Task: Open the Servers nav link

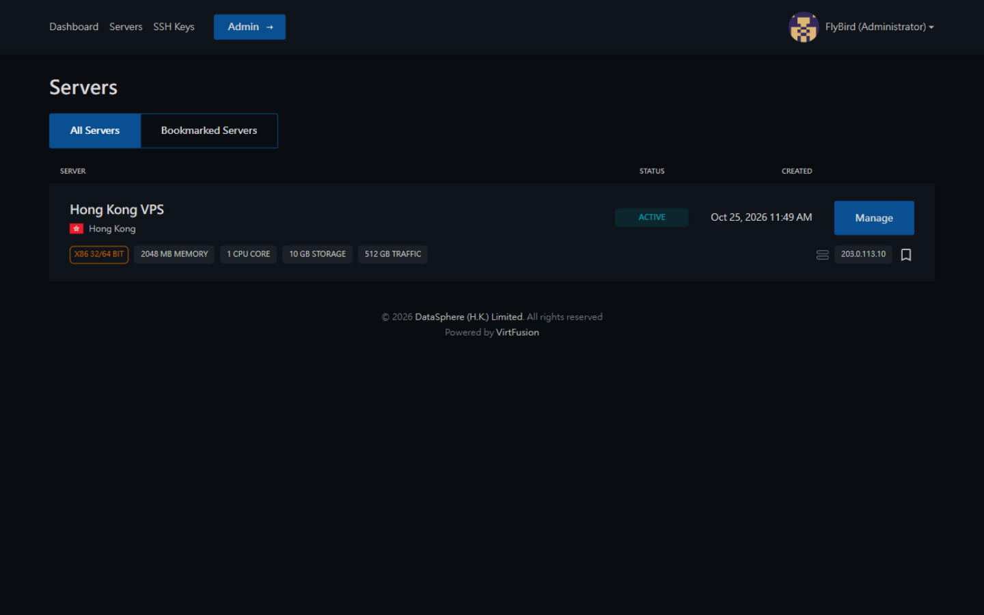Action: click(126, 27)
